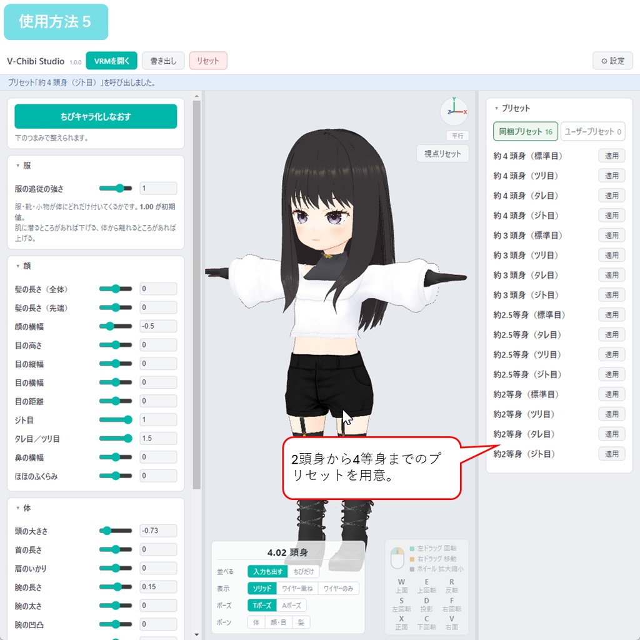
Task: Select Tポーズ pose
Action: [x=262, y=605]
